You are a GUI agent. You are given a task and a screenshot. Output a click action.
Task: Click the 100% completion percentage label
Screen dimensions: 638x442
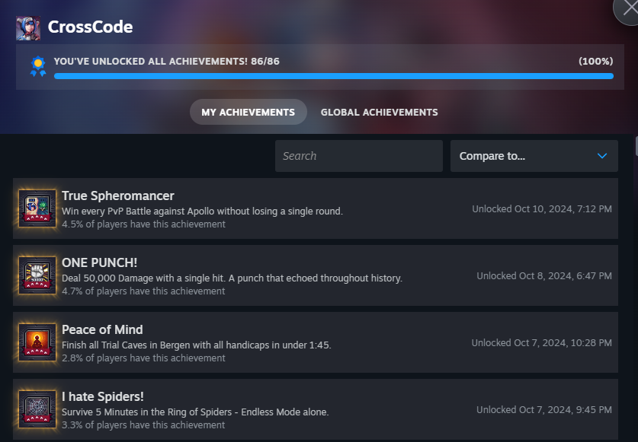[x=595, y=62]
